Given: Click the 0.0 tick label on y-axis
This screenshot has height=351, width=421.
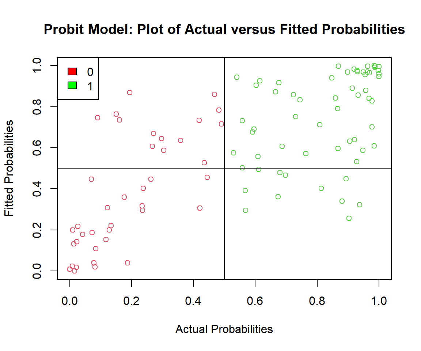Looking at the screenshot, I should coord(37,271).
